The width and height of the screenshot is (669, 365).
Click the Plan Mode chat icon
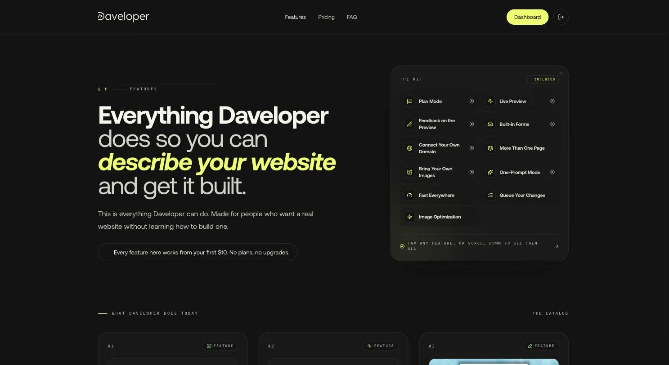pos(409,101)
